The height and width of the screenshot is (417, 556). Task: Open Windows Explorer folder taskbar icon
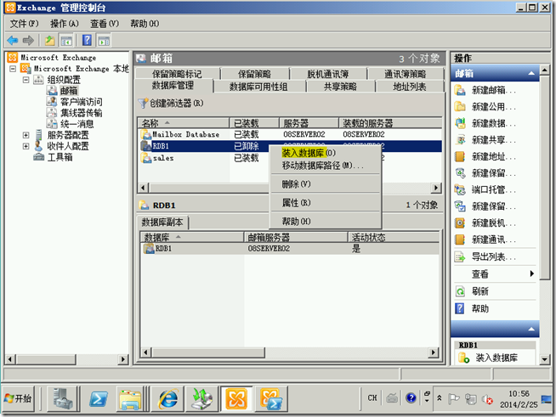pyautogui.click(x=130, y=399)
